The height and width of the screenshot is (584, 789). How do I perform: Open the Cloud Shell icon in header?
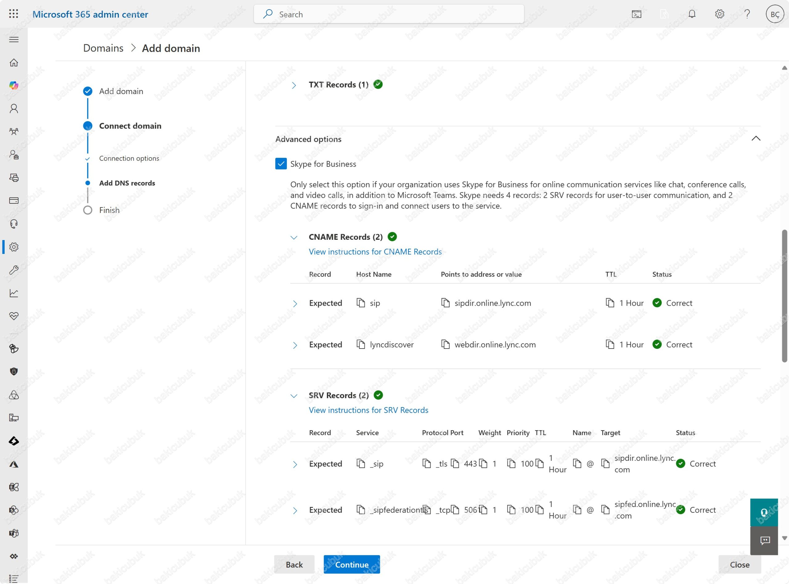coord(636,14)
